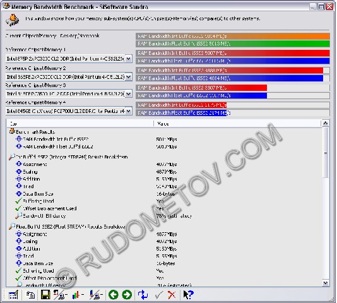
Task: Select the Data Item Size row in Int section
Action: pyautogui.click(x=38, y=194)
